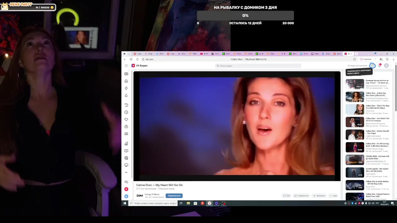Open That's The Way It Is recommendation
Screen dimensions: 397x223
click(368, 109)
